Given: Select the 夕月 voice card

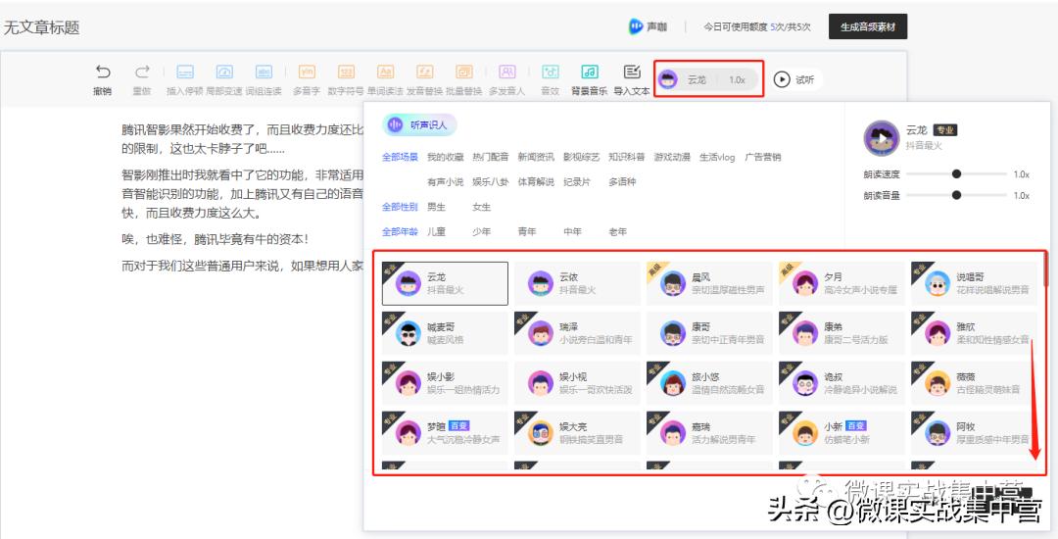Looking at the screenshot, I should (842, 283).
